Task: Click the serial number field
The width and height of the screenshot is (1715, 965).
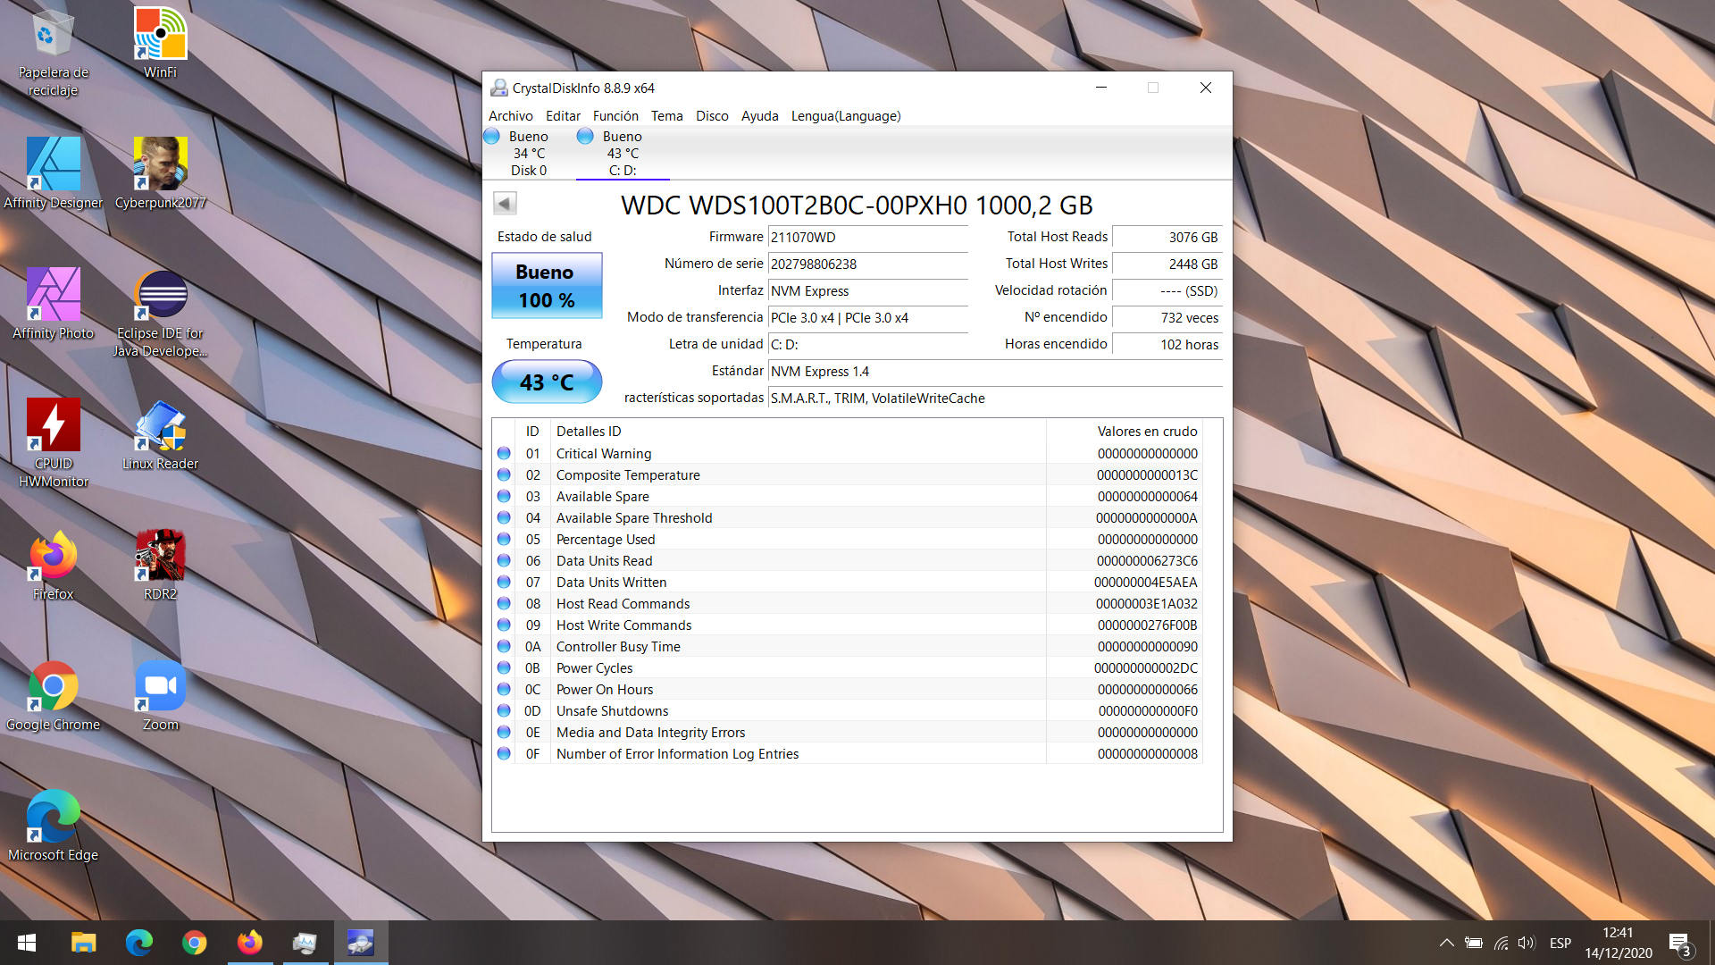Action: [x=867, y=264]
